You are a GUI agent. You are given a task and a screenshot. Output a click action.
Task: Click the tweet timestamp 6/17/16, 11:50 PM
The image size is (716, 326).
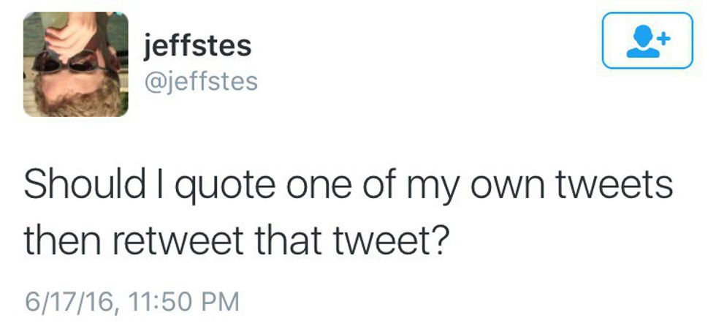click(x=132, y=300)
